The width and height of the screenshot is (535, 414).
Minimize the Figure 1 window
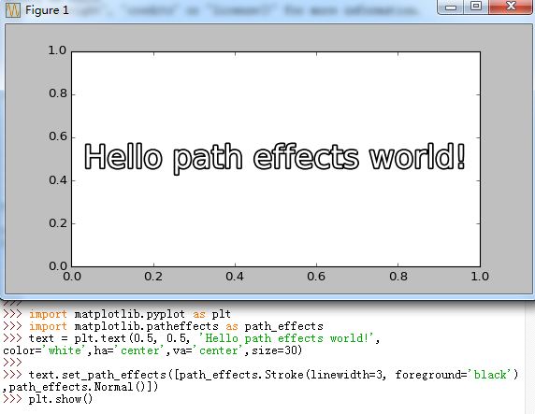(x=450, y=7)
